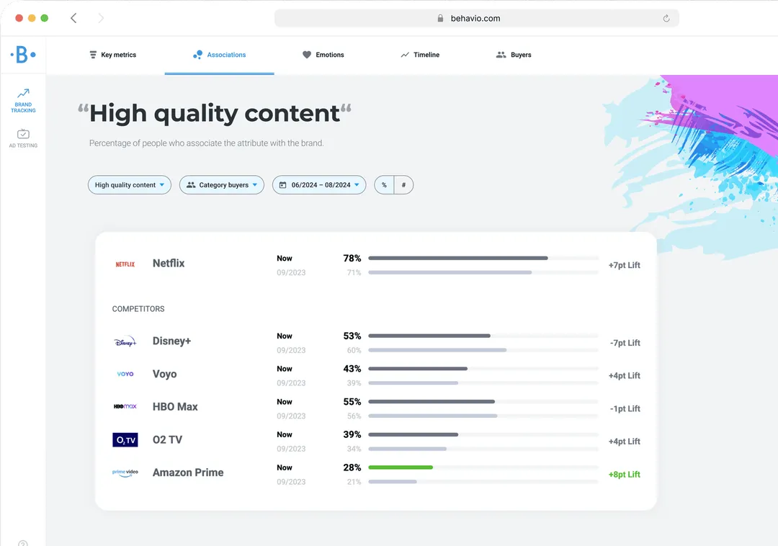Click the HBO Max brand name

(x=175, y=407)
